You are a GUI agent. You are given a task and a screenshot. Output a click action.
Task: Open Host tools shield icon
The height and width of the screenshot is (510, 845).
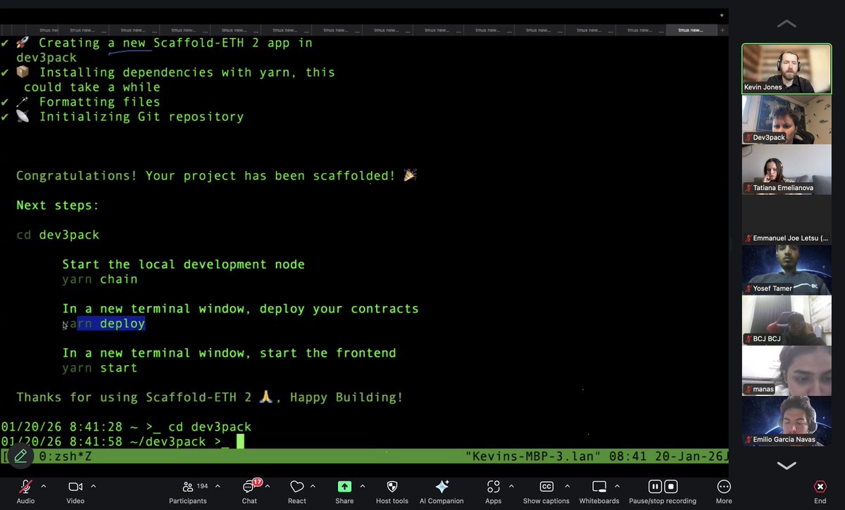[x=392, y=486]
